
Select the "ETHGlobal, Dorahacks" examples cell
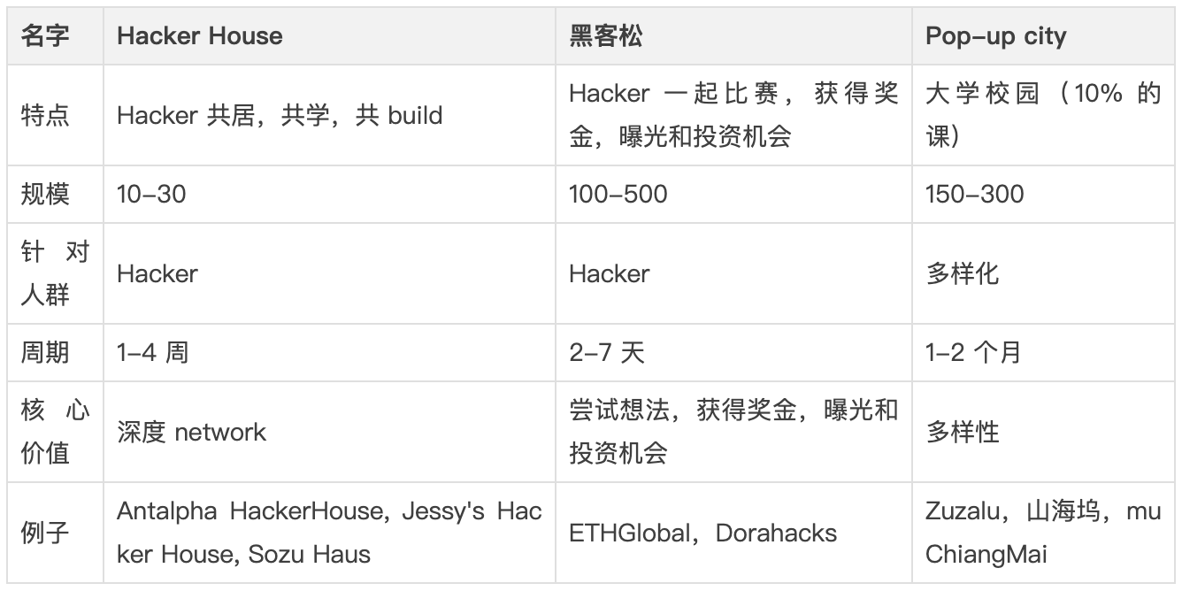(x=702, y=533)
